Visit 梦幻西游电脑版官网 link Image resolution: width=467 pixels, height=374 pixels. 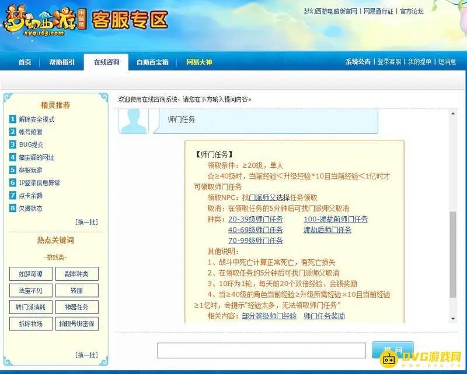click(x=330, y=11)
